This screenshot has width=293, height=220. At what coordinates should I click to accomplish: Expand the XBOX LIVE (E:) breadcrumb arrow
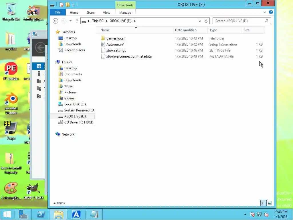click(x=135, y=21)
